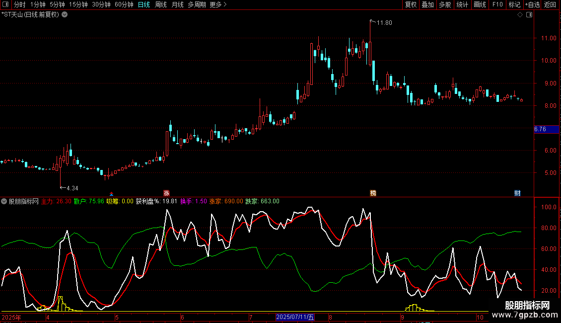The image size is (561, 323).
Task: Switch to 15分钟 period
Action: 78,4
